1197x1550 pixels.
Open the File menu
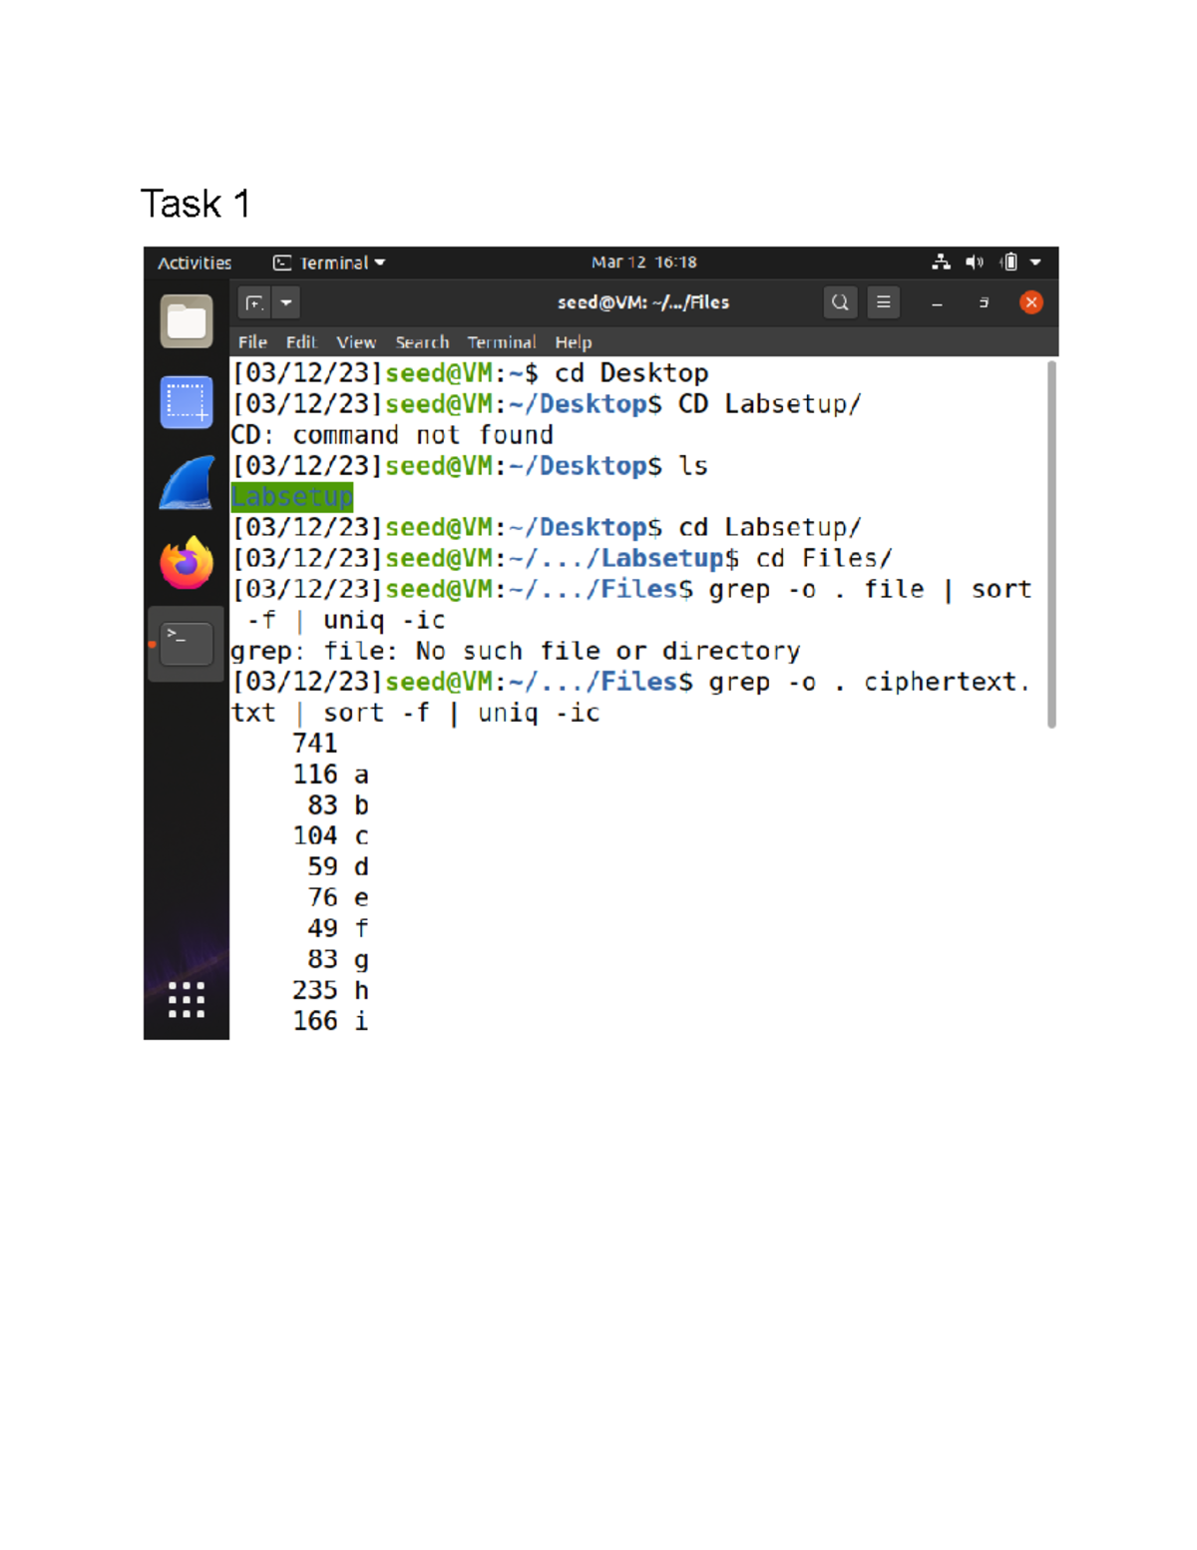tap(251, 342)
